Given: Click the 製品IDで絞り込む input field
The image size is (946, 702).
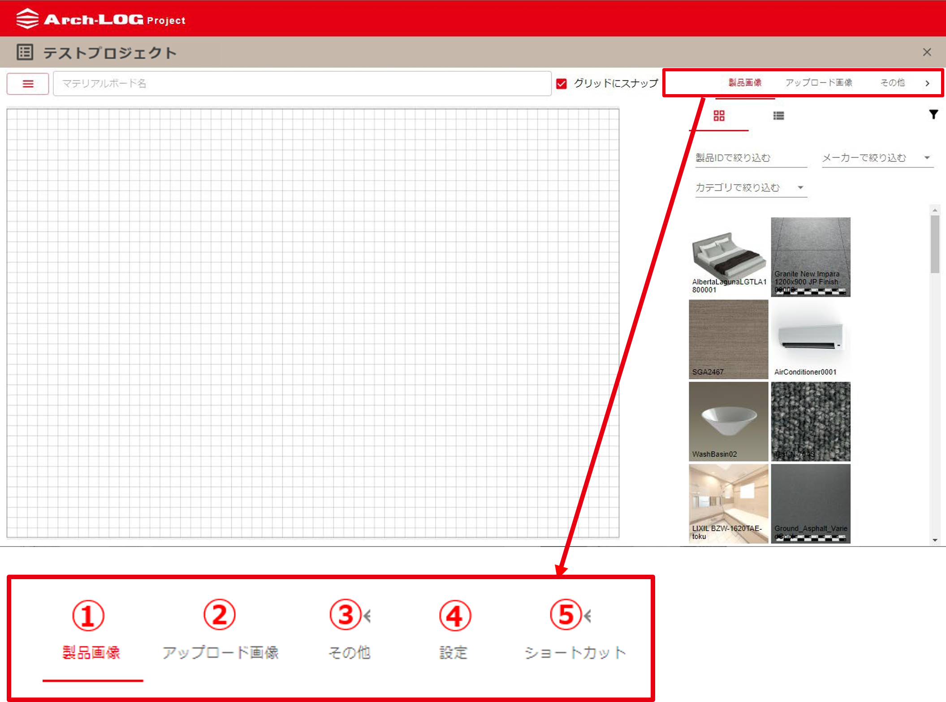Looking at the screenshot, I should point(751,158).
